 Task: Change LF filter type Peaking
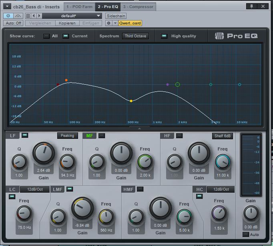point(67,136)
